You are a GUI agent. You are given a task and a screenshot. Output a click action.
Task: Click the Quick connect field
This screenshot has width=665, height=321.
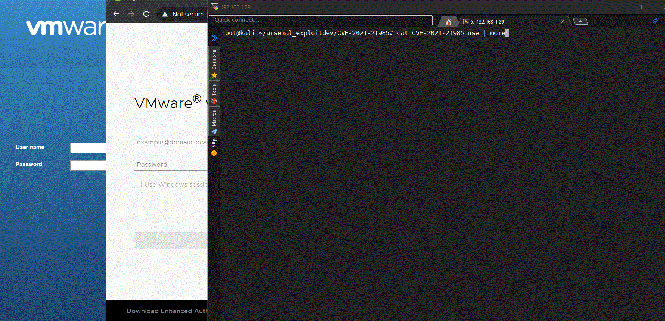321,20
